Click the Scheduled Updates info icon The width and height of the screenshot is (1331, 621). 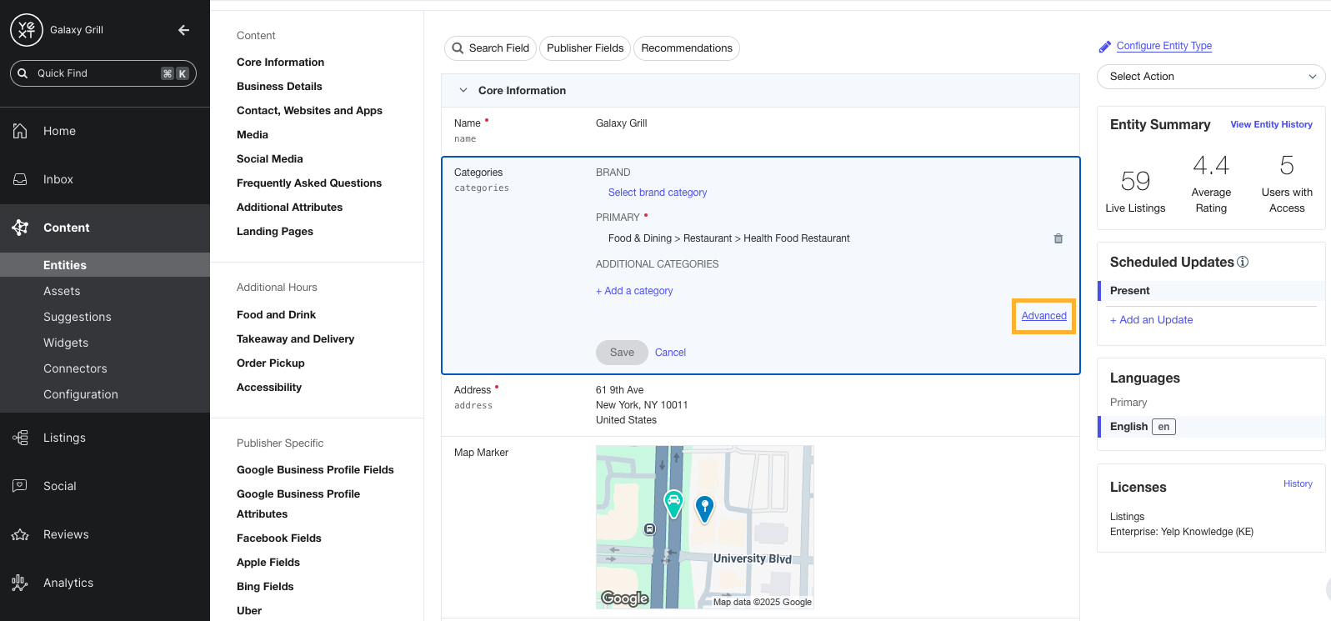pos(1243,262)
